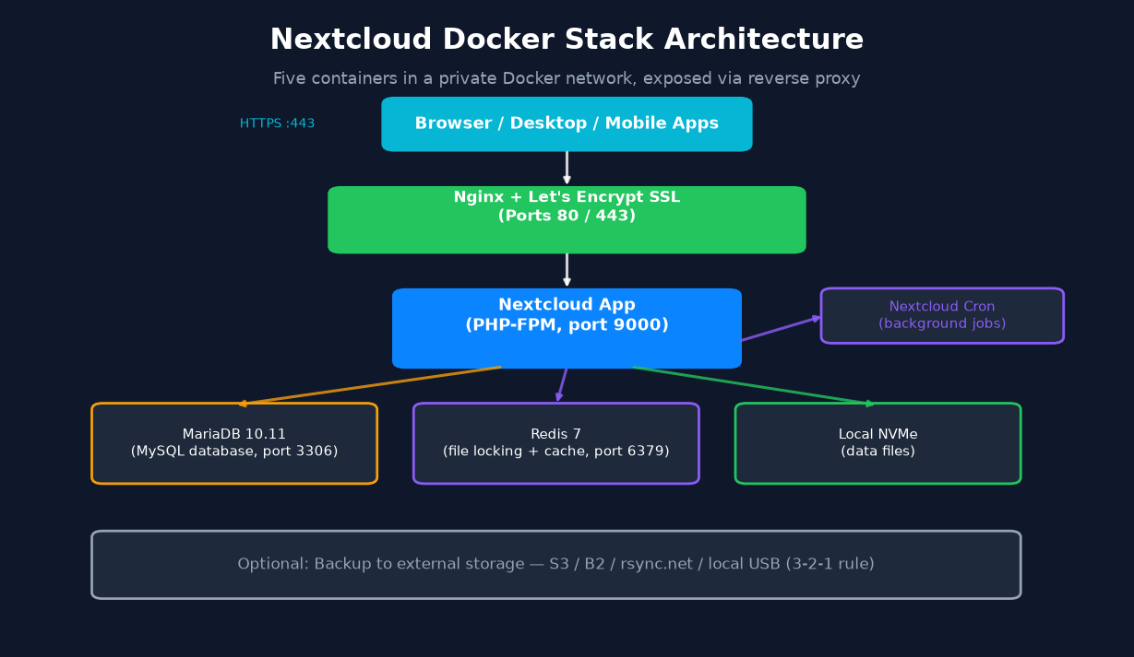Select the Nextcloud Cron background jobs box
The image size is (1134, 657).
tap(942, 316)
